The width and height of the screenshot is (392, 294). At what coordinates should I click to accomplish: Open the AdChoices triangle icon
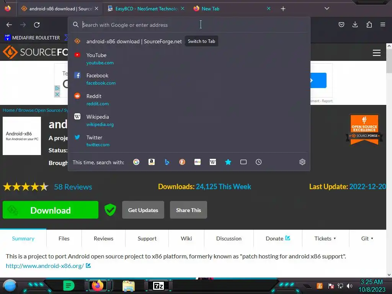pos(57,88)
